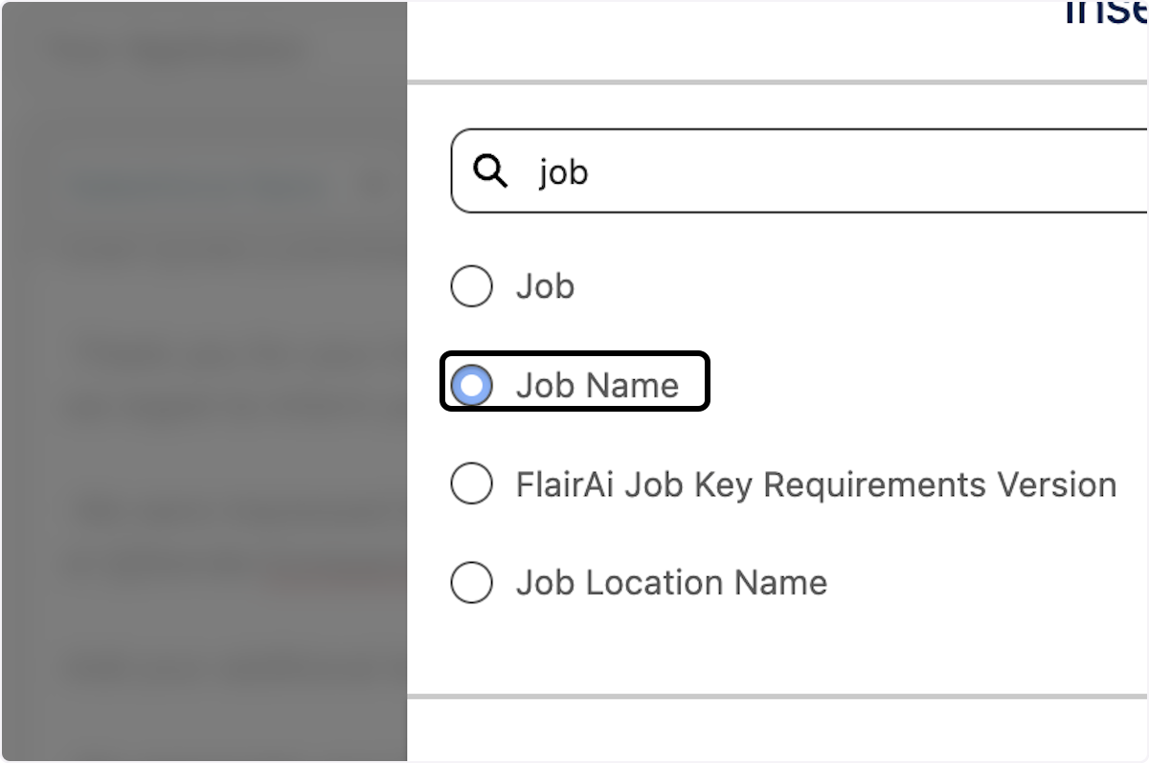The image size is (1149, 763).
Task: Click the "Job Location Name" label text
Action: point(670,582)
